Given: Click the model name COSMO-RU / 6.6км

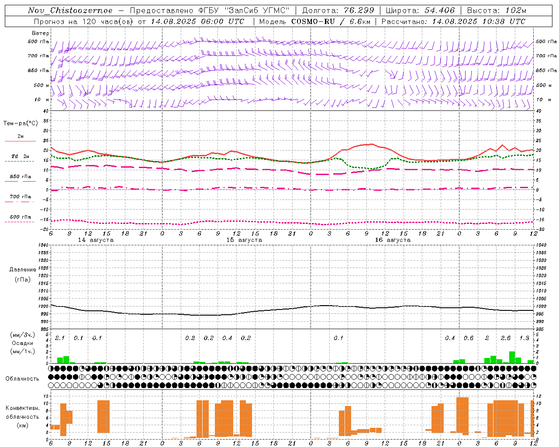Looking at the screenshot, I should point(331,21).
